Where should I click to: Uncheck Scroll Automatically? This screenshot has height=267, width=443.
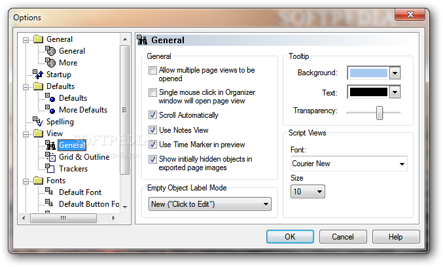point(152,115)
